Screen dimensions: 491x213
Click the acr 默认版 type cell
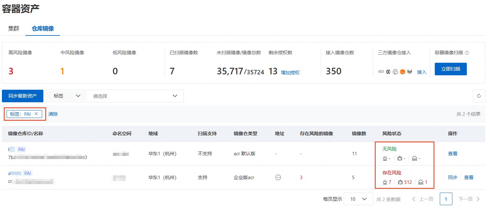pyautogui.click(x=244, y=153)
